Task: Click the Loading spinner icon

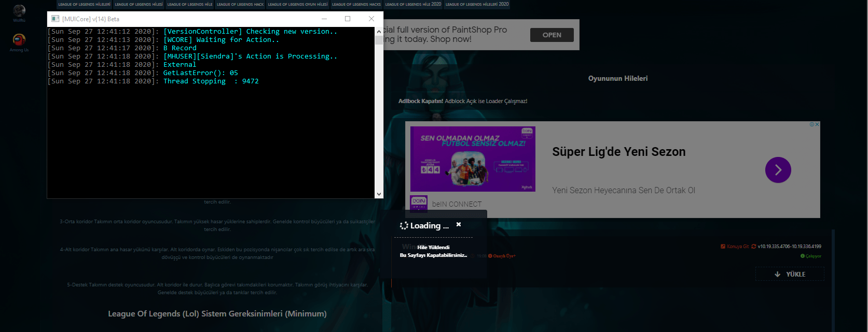Action: (404, 225)
